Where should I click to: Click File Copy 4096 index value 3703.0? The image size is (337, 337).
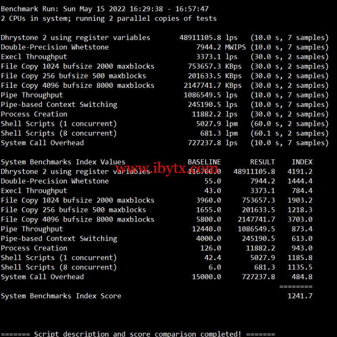tap(299, 219)
